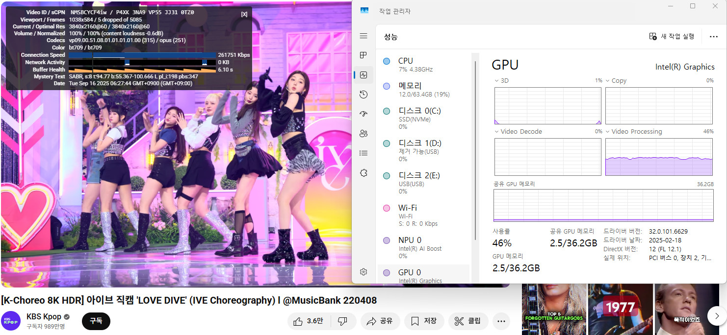The height and width of the screenshot is (335, 727).
Task: Click the 새 작업 실행 (run new task) button
Action: pyautogui.click(x=672, y=36)
